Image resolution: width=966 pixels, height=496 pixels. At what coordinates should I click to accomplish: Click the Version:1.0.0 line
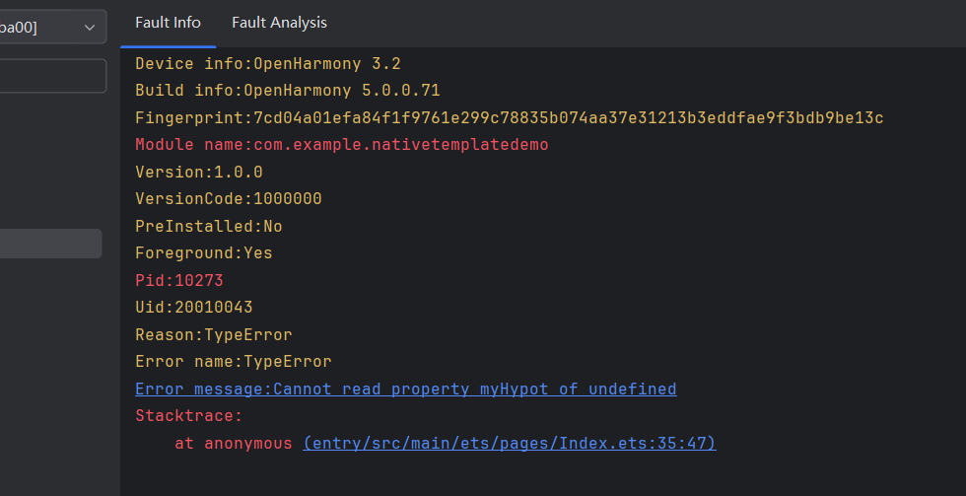click(x=198, y=172)
